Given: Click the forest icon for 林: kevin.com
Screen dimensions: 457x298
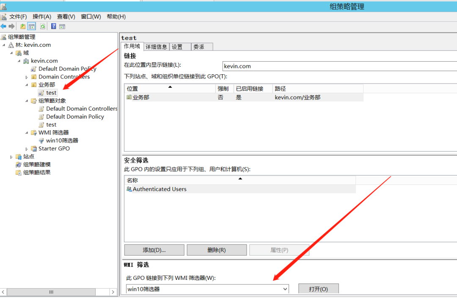Looking at the screenshot, I should click(11, 45).
